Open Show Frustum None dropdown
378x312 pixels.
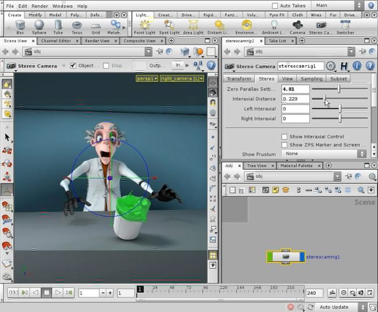(324, 154)
